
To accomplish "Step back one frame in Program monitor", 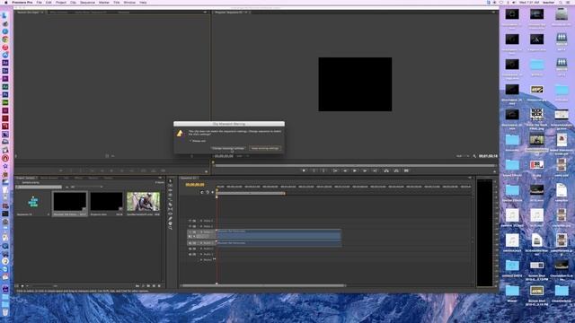I will tap(345, 170).
